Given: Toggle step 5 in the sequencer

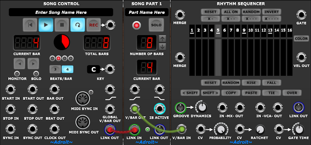Looking at the screenshot, I should click(218, 31).
